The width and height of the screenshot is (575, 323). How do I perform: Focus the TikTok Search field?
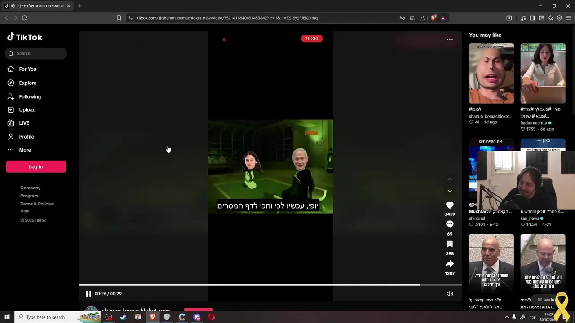pyautogui.click(x=36, y=53)
